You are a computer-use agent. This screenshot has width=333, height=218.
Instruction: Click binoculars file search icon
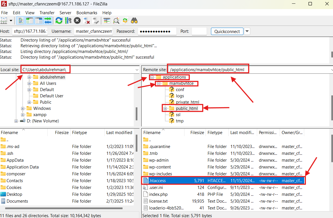(x=134, y=20)
